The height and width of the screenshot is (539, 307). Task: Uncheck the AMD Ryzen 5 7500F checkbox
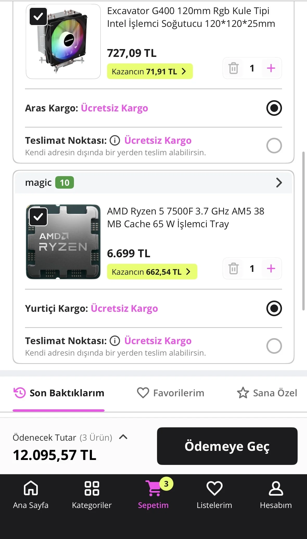coord(38,217)
